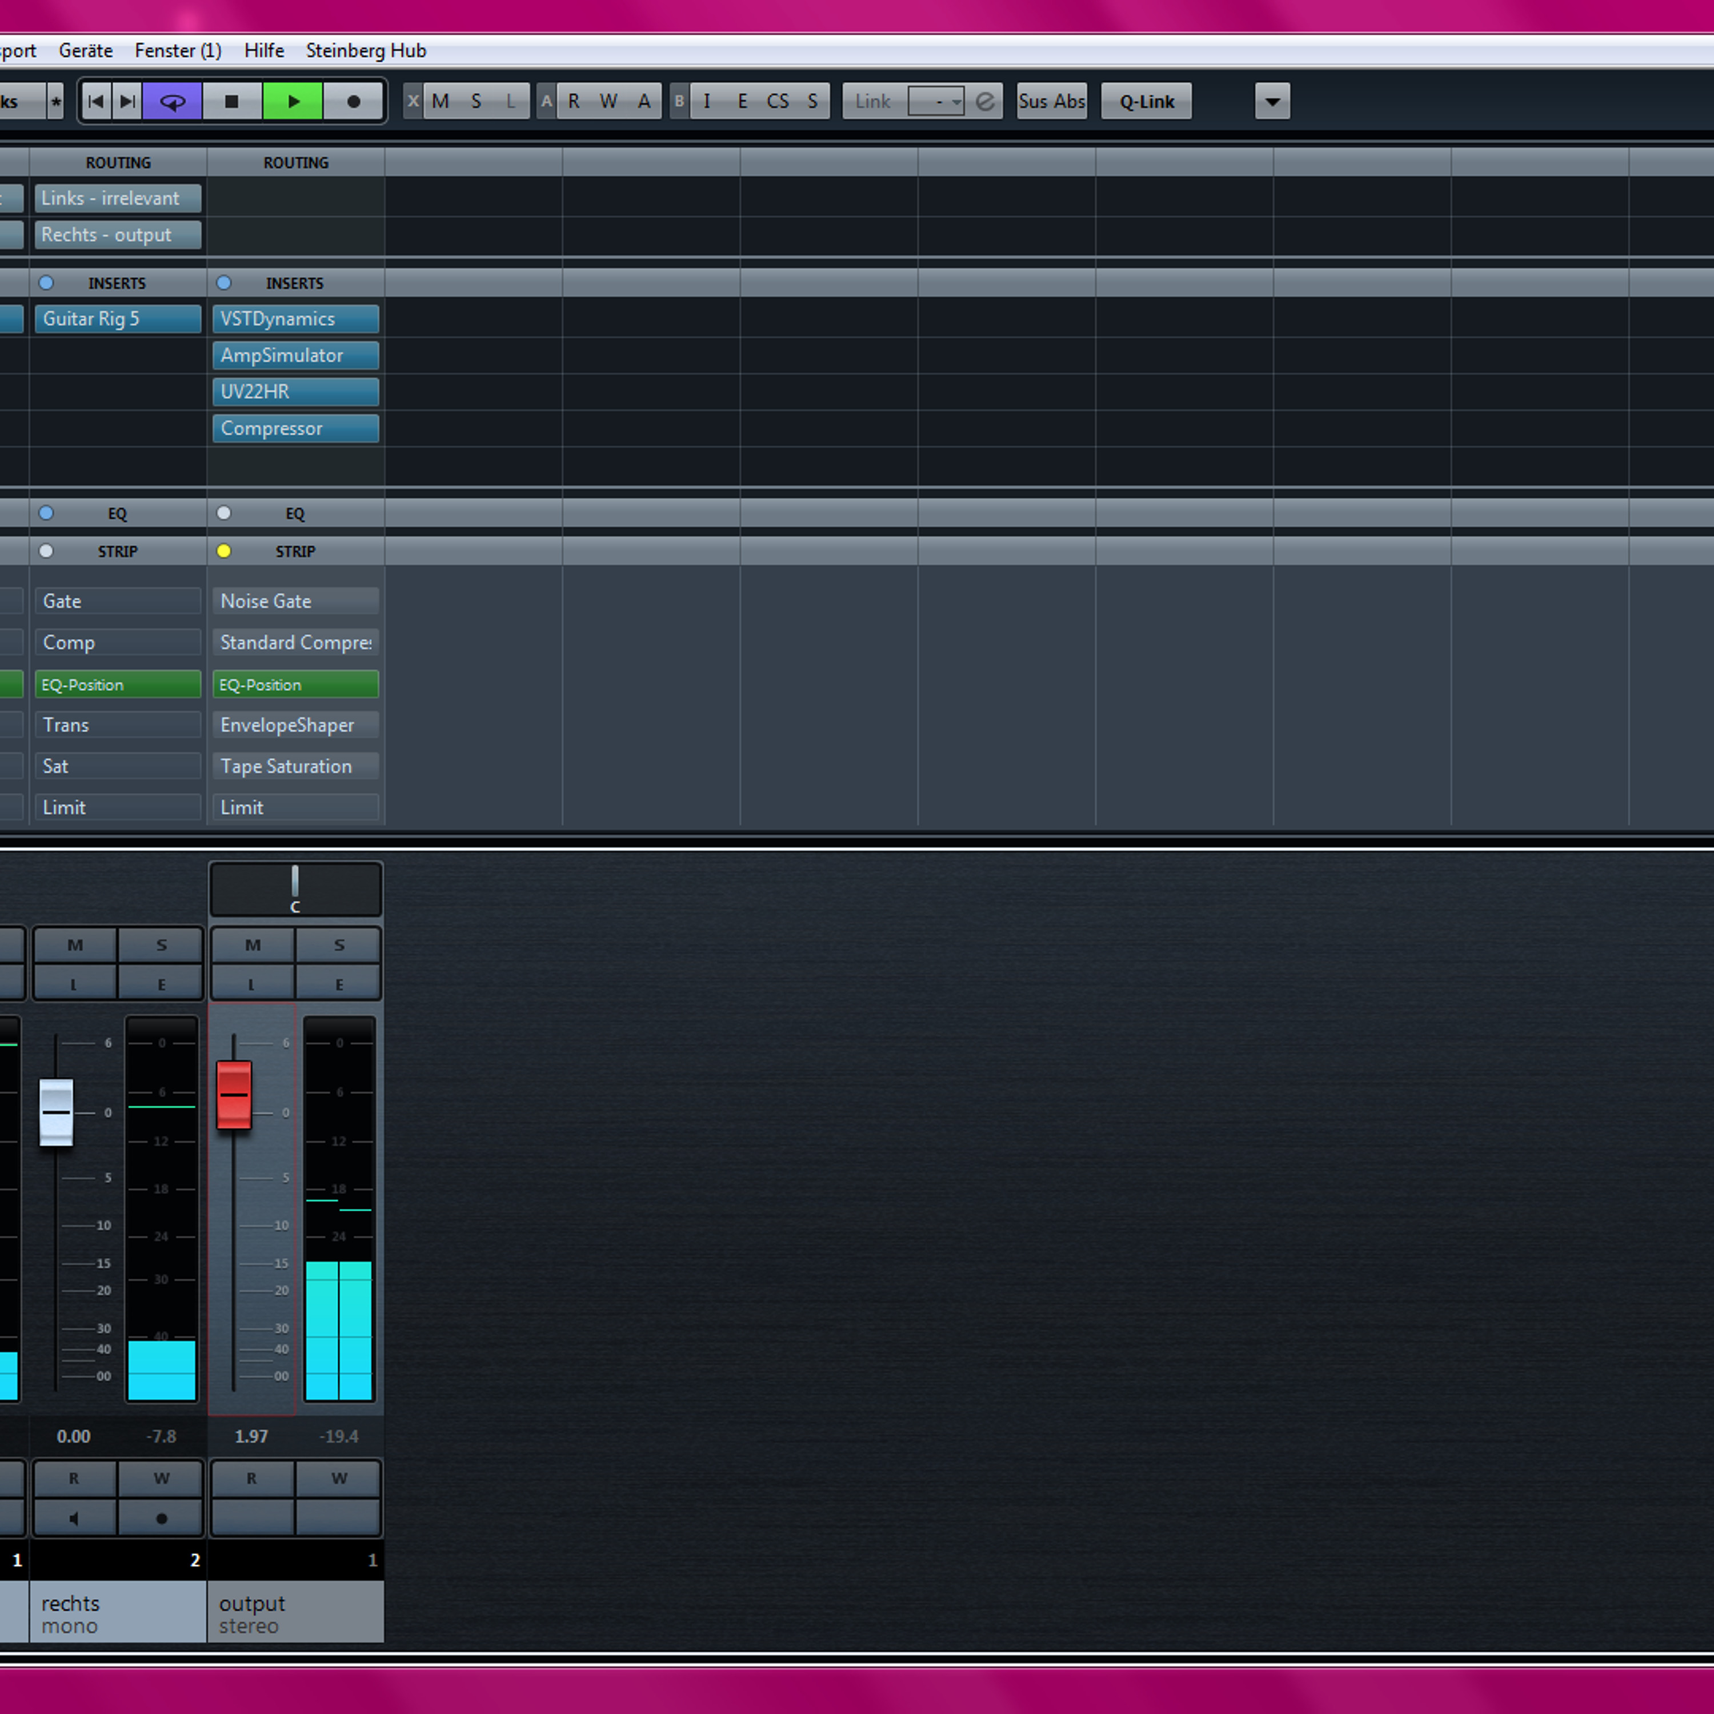1714x1714 pixels.
Task: Go to next marker button
Action: pyautogui.click(x=128, y=101)
